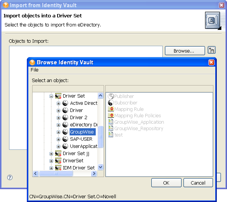
Task: Expand the DriverSet node
Action: [51, 161]
